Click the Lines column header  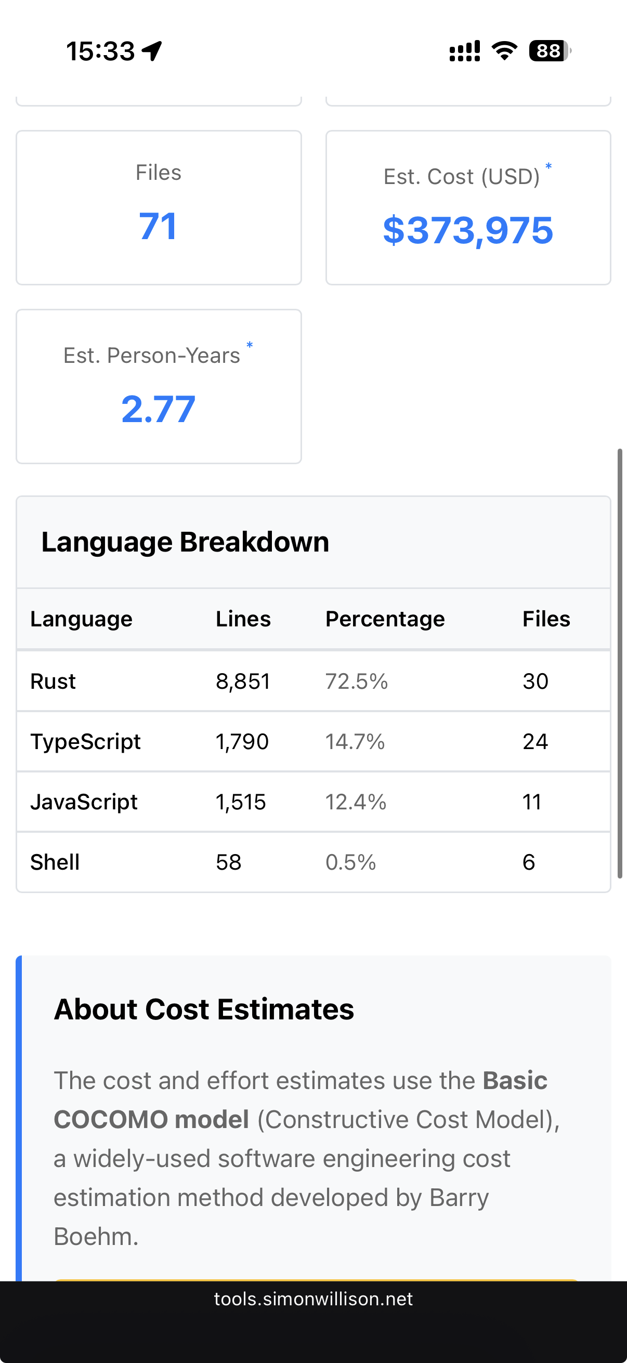(243, 619)
